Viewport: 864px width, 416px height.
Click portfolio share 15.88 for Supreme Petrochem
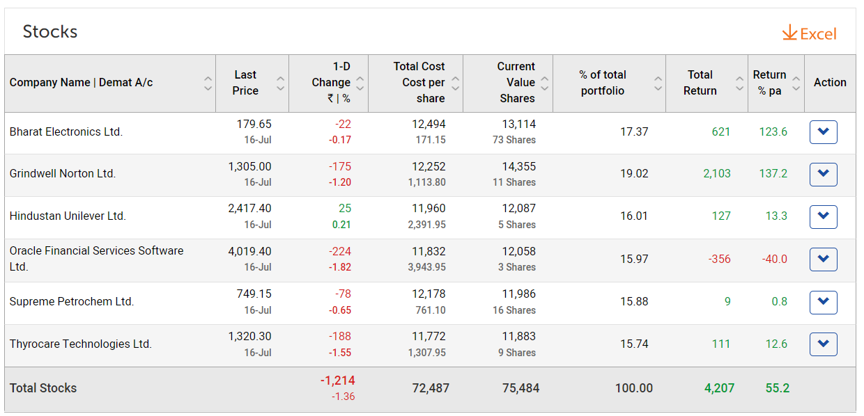634,302
